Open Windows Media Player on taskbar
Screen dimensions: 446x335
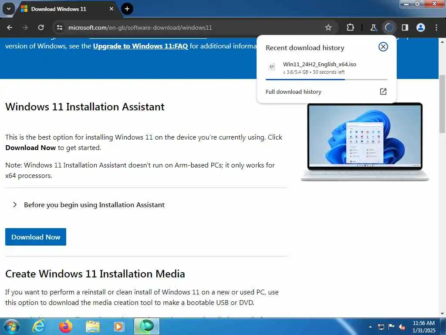(x=118, y=326)
